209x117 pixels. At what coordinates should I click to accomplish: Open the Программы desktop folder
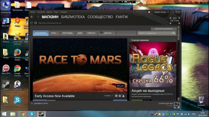pos(17,6)
